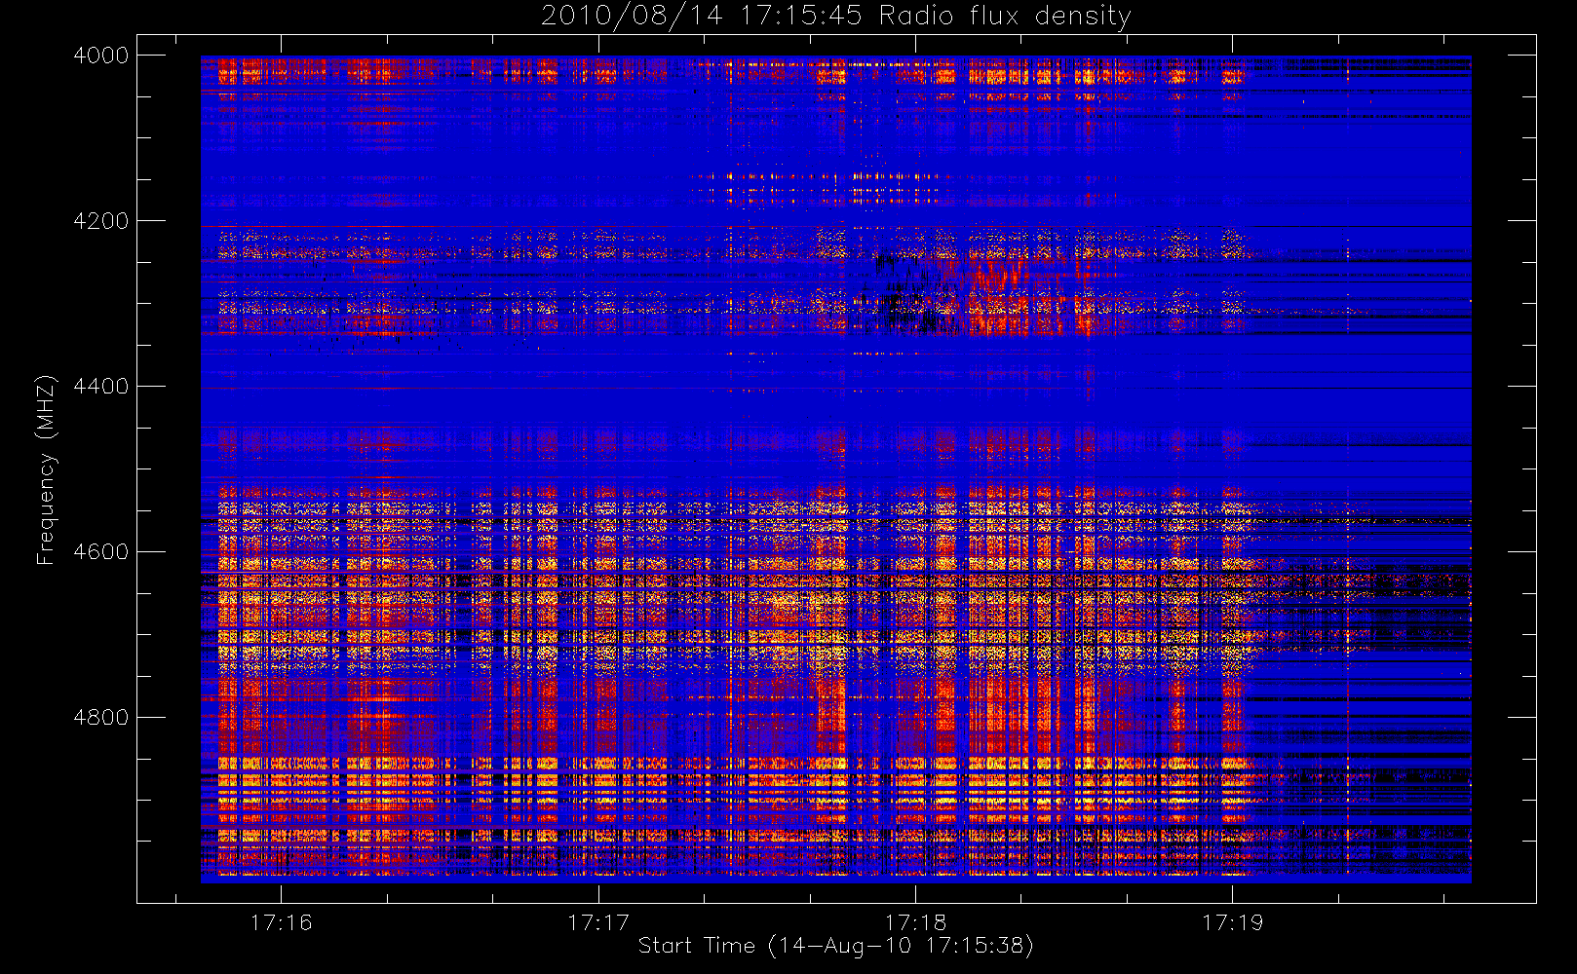The image size is (1577, 974).
Task: Click the 17:16 time tick label
Action: coord(282,922)
